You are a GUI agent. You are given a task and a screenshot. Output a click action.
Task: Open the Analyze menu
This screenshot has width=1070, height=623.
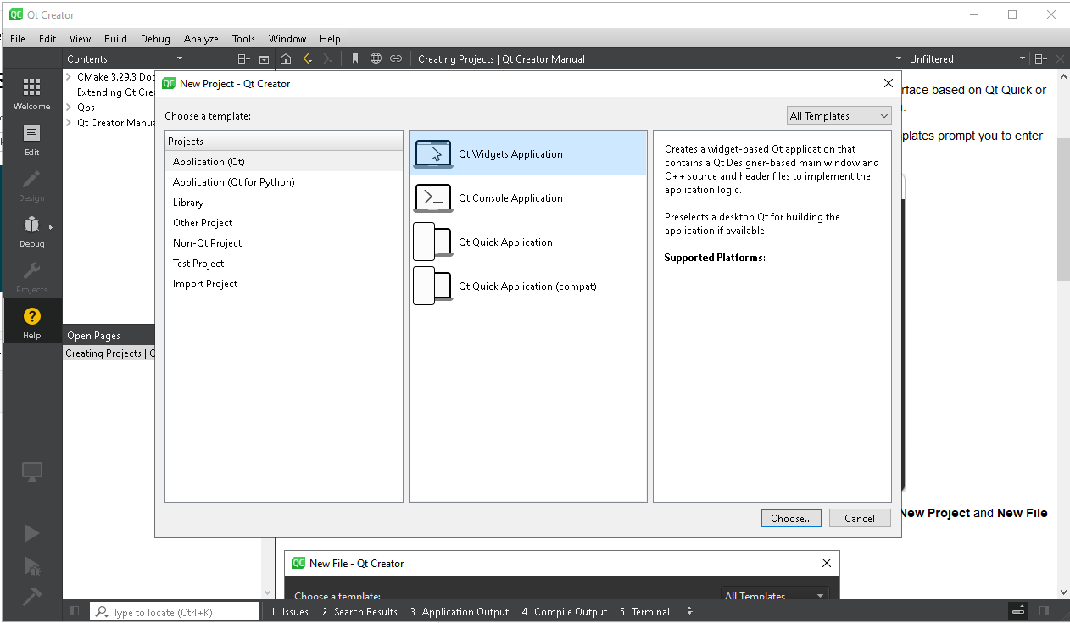pyautogui.click(x=201, y=38)
